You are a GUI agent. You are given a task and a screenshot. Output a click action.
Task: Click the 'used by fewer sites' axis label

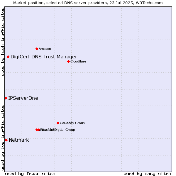click(30, 174)
